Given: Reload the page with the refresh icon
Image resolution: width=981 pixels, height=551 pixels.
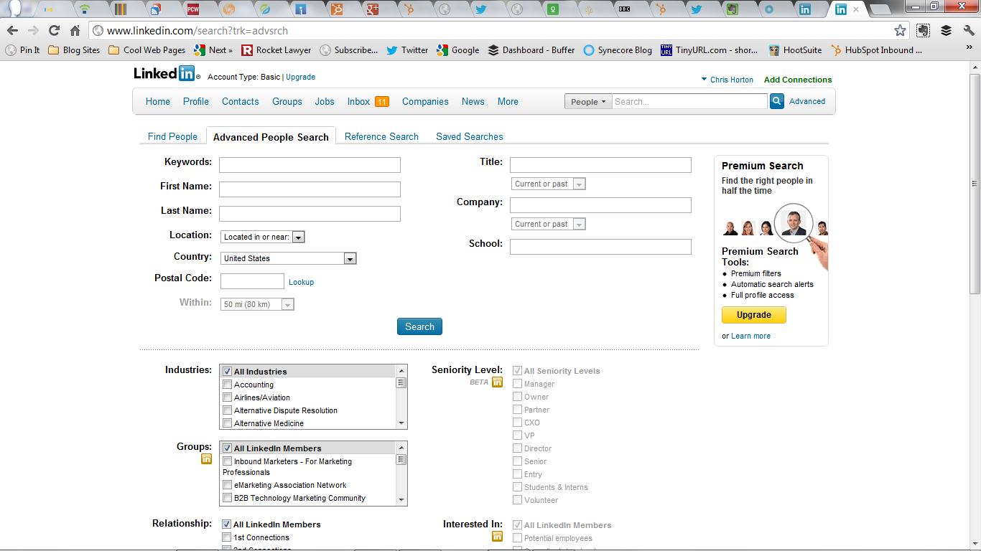Looking at the screenshot, I should coord(54,31).
